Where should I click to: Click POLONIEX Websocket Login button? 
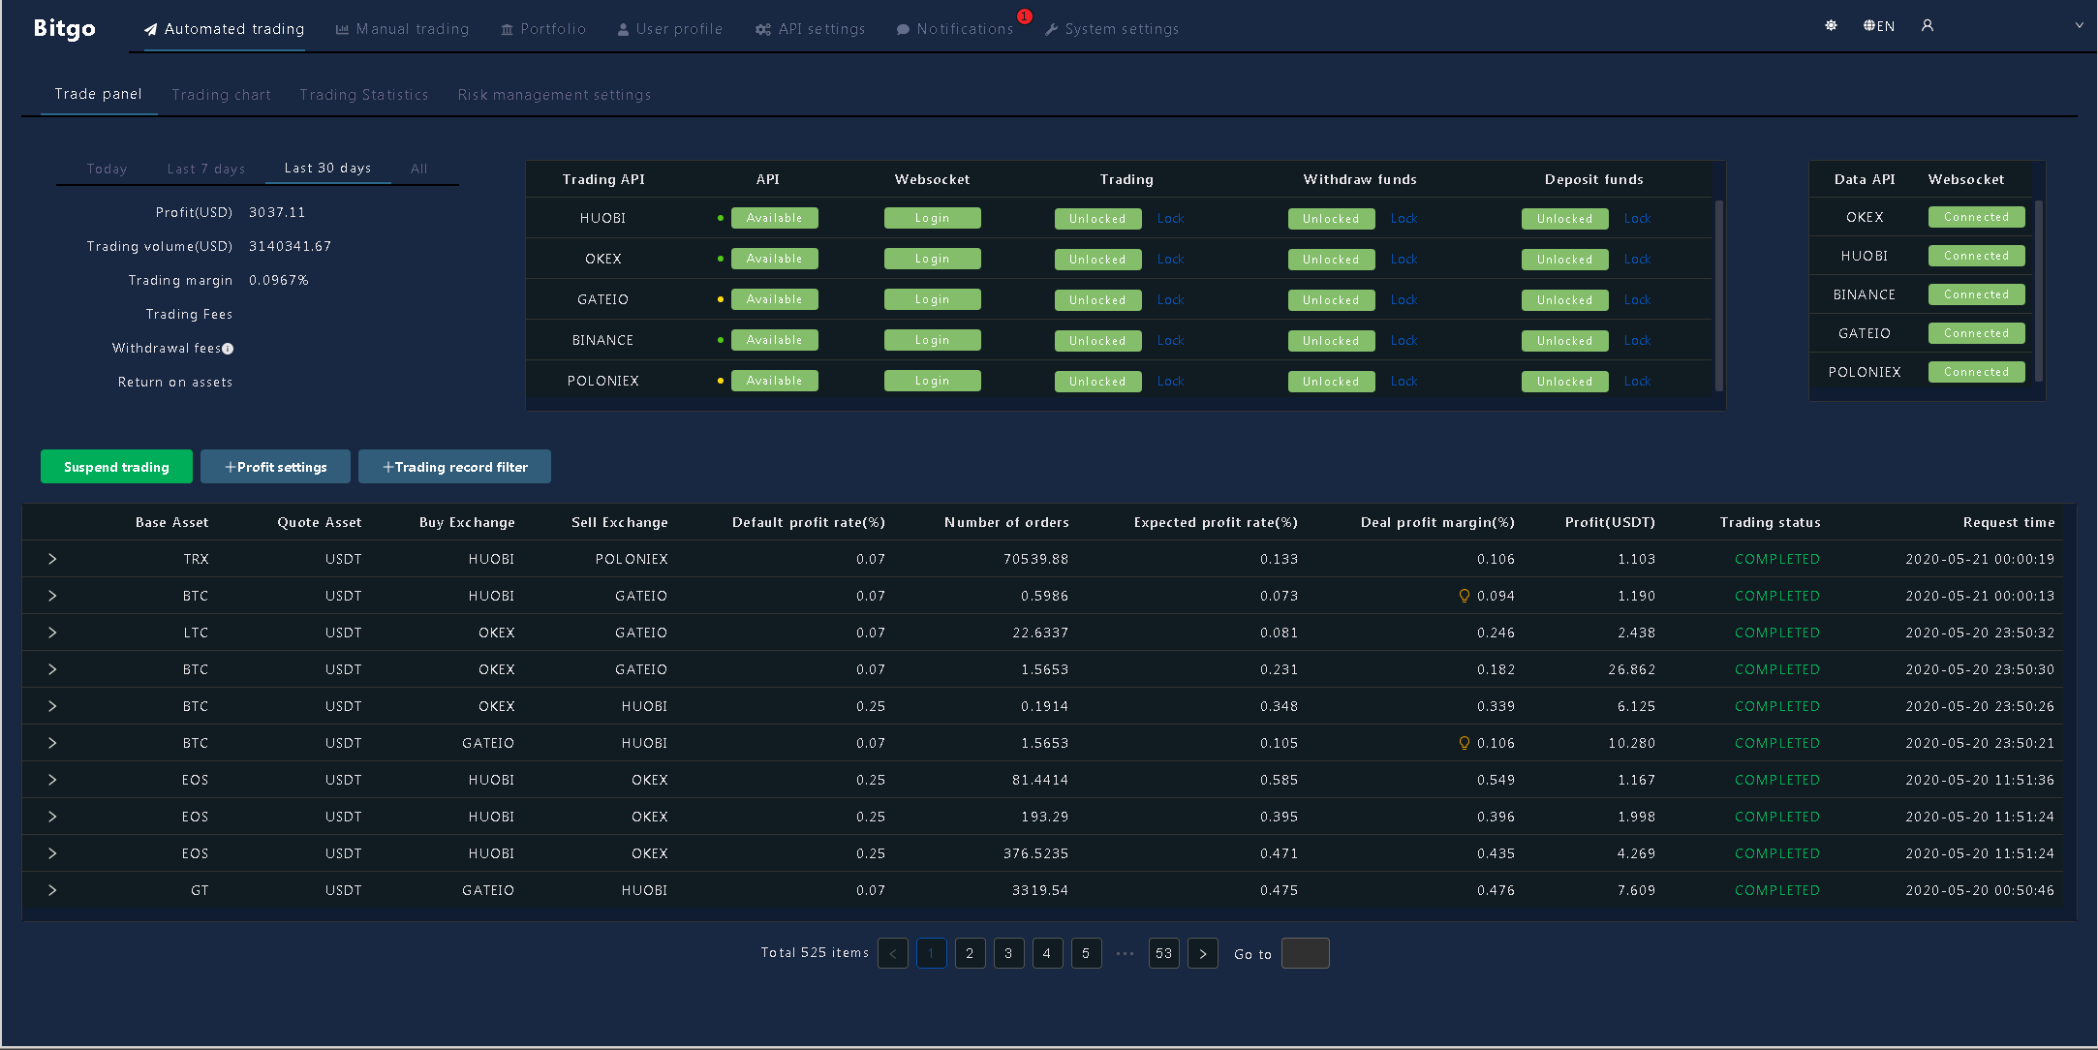pos(932,381)
